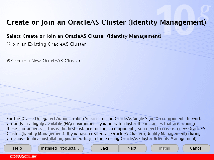Click the page title 'Create or Join an OracleAS Cluster'
214x160 pixels.
[106, 22]
